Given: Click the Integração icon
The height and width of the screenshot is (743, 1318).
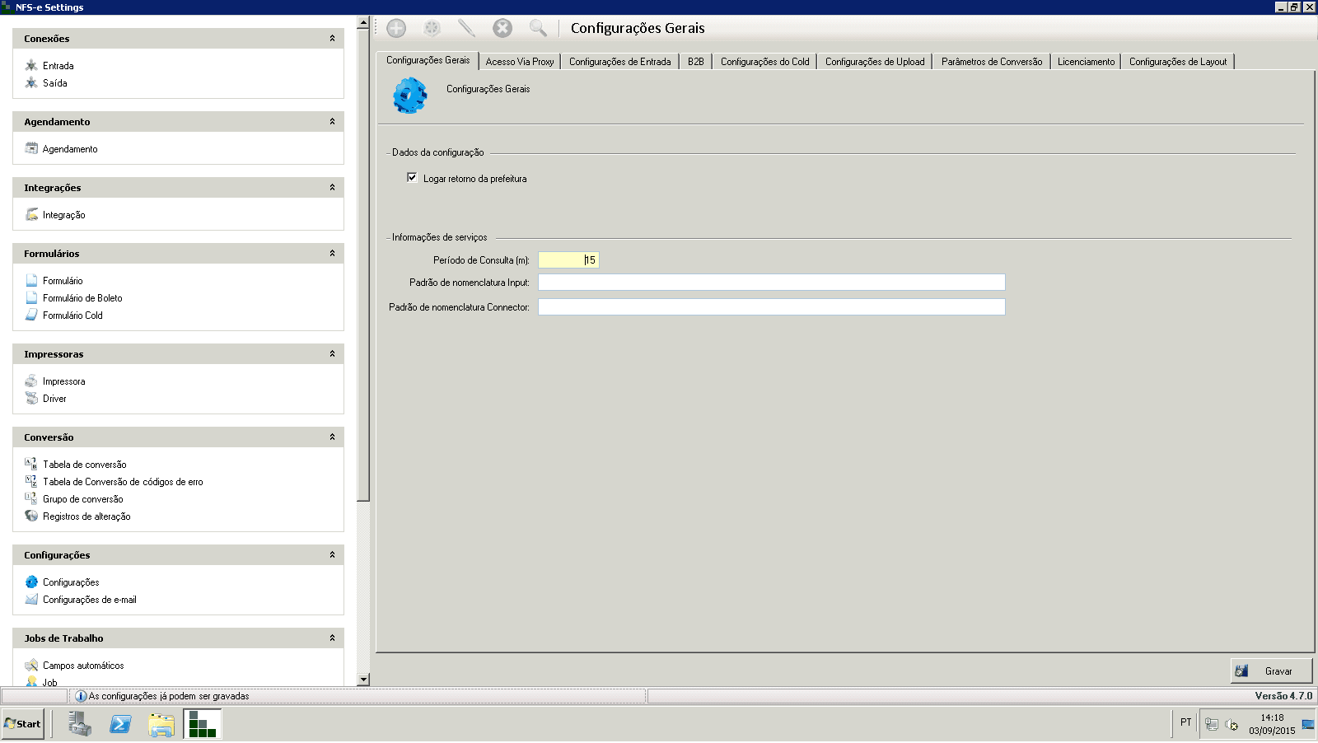Looking at the screenshot, I should click(x=31, y=214).
